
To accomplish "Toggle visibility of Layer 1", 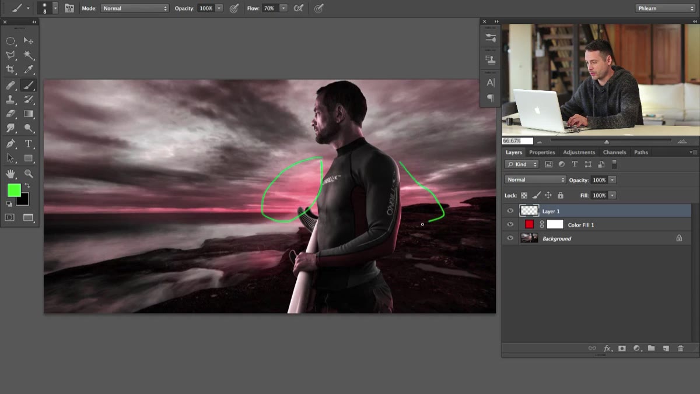I will click(510, 211).
